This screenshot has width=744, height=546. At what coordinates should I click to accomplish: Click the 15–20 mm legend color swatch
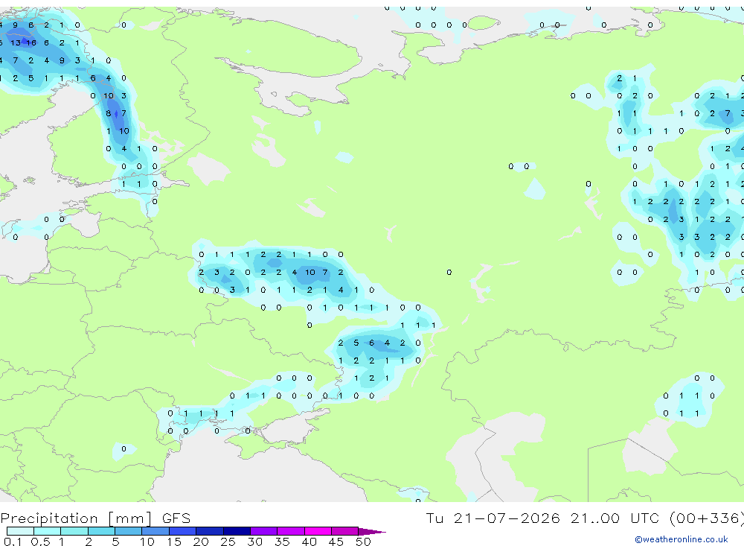pos(183,531)
